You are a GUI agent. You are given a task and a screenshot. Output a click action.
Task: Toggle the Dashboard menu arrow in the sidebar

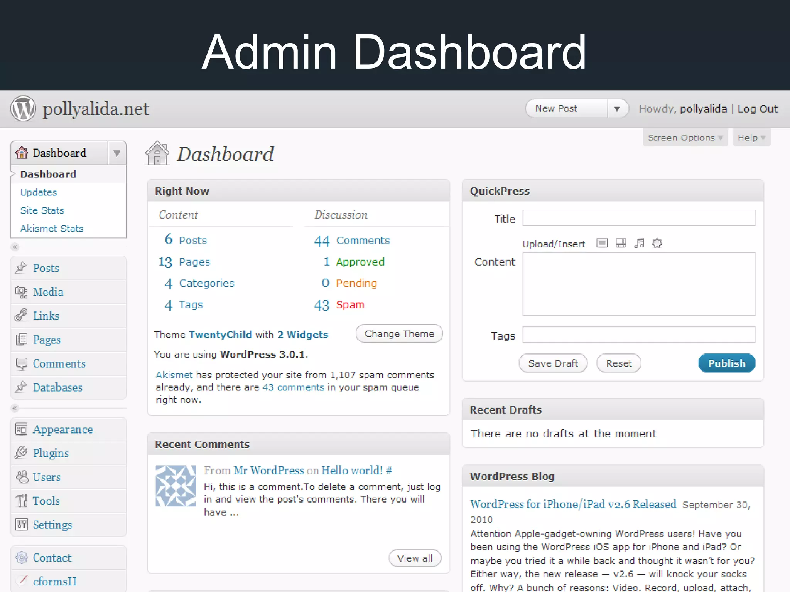pyautogui.click(x=117, y=153)
